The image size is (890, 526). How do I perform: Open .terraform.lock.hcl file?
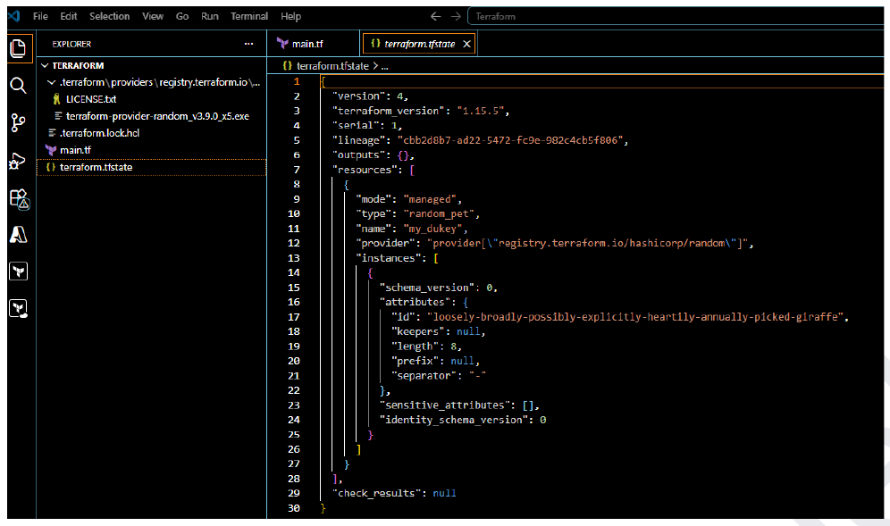tap(99, 133)
